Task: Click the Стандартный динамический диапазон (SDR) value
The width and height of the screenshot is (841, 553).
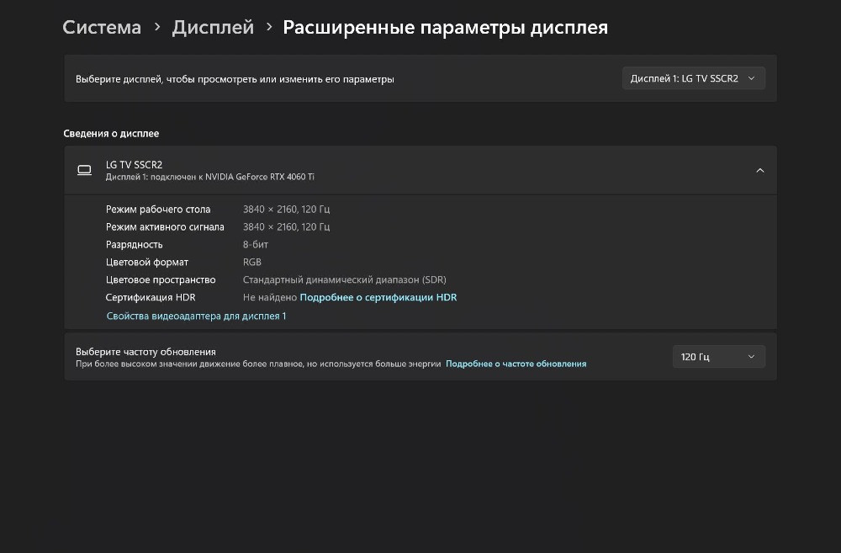Action: tap(344, 279)
